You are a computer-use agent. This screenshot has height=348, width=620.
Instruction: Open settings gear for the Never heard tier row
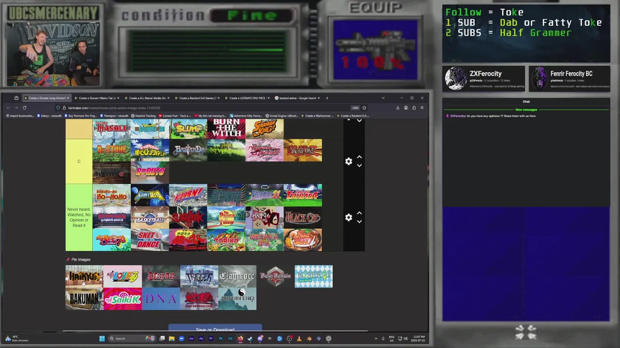click(x=348, y=217)
